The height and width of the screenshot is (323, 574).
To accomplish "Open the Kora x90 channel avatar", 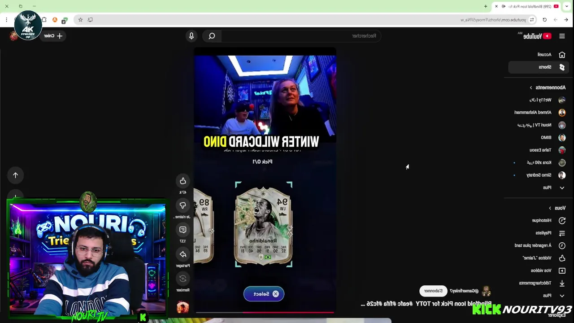I will 562,163.
